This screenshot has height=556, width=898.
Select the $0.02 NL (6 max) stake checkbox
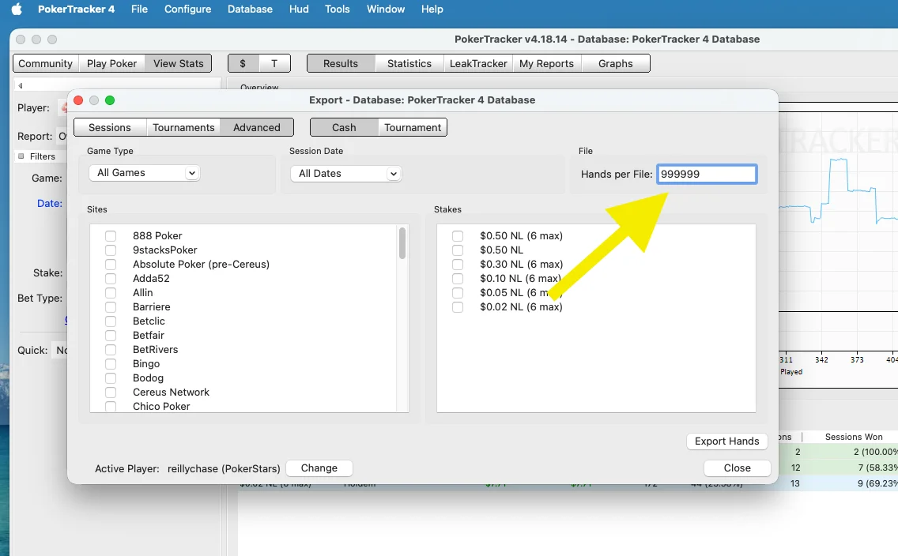click(x=458, y=307)
